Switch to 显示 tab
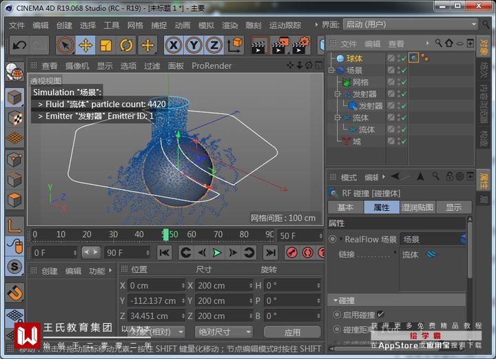496x359 pixels. pyautogui.click(x=453, y=207)
